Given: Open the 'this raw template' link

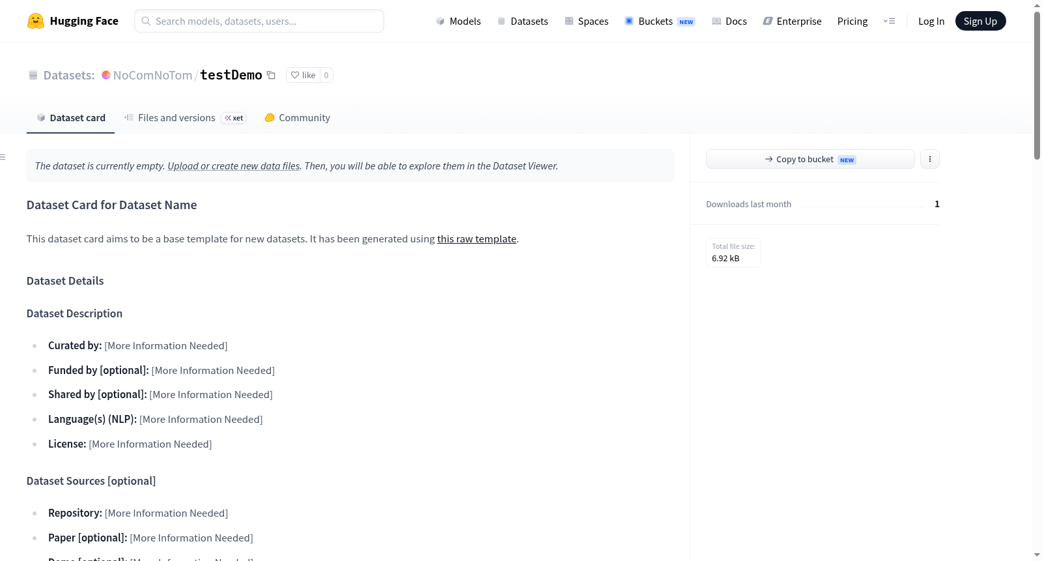Looking at the screenshot, I should pyautogui.click(x=477, y=239).
